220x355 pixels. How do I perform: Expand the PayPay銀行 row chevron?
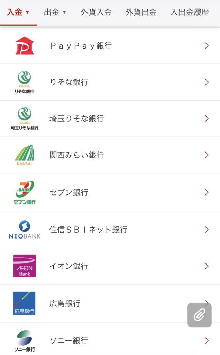pos(207,46)
